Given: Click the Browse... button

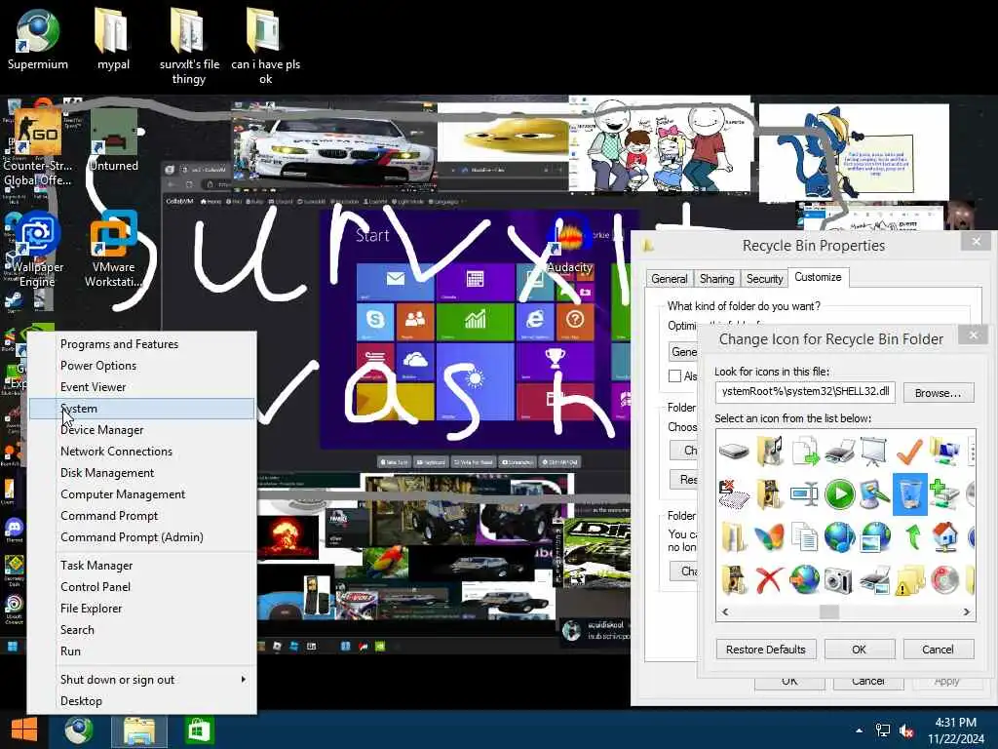Looking at the screenshot, I should pyautogui.click(x=938, y=393).
